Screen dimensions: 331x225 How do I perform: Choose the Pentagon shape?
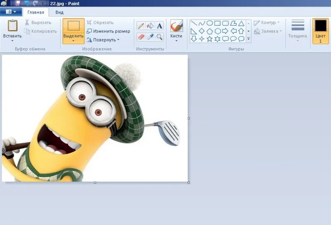pyautogui.click(x=209, y=31)
